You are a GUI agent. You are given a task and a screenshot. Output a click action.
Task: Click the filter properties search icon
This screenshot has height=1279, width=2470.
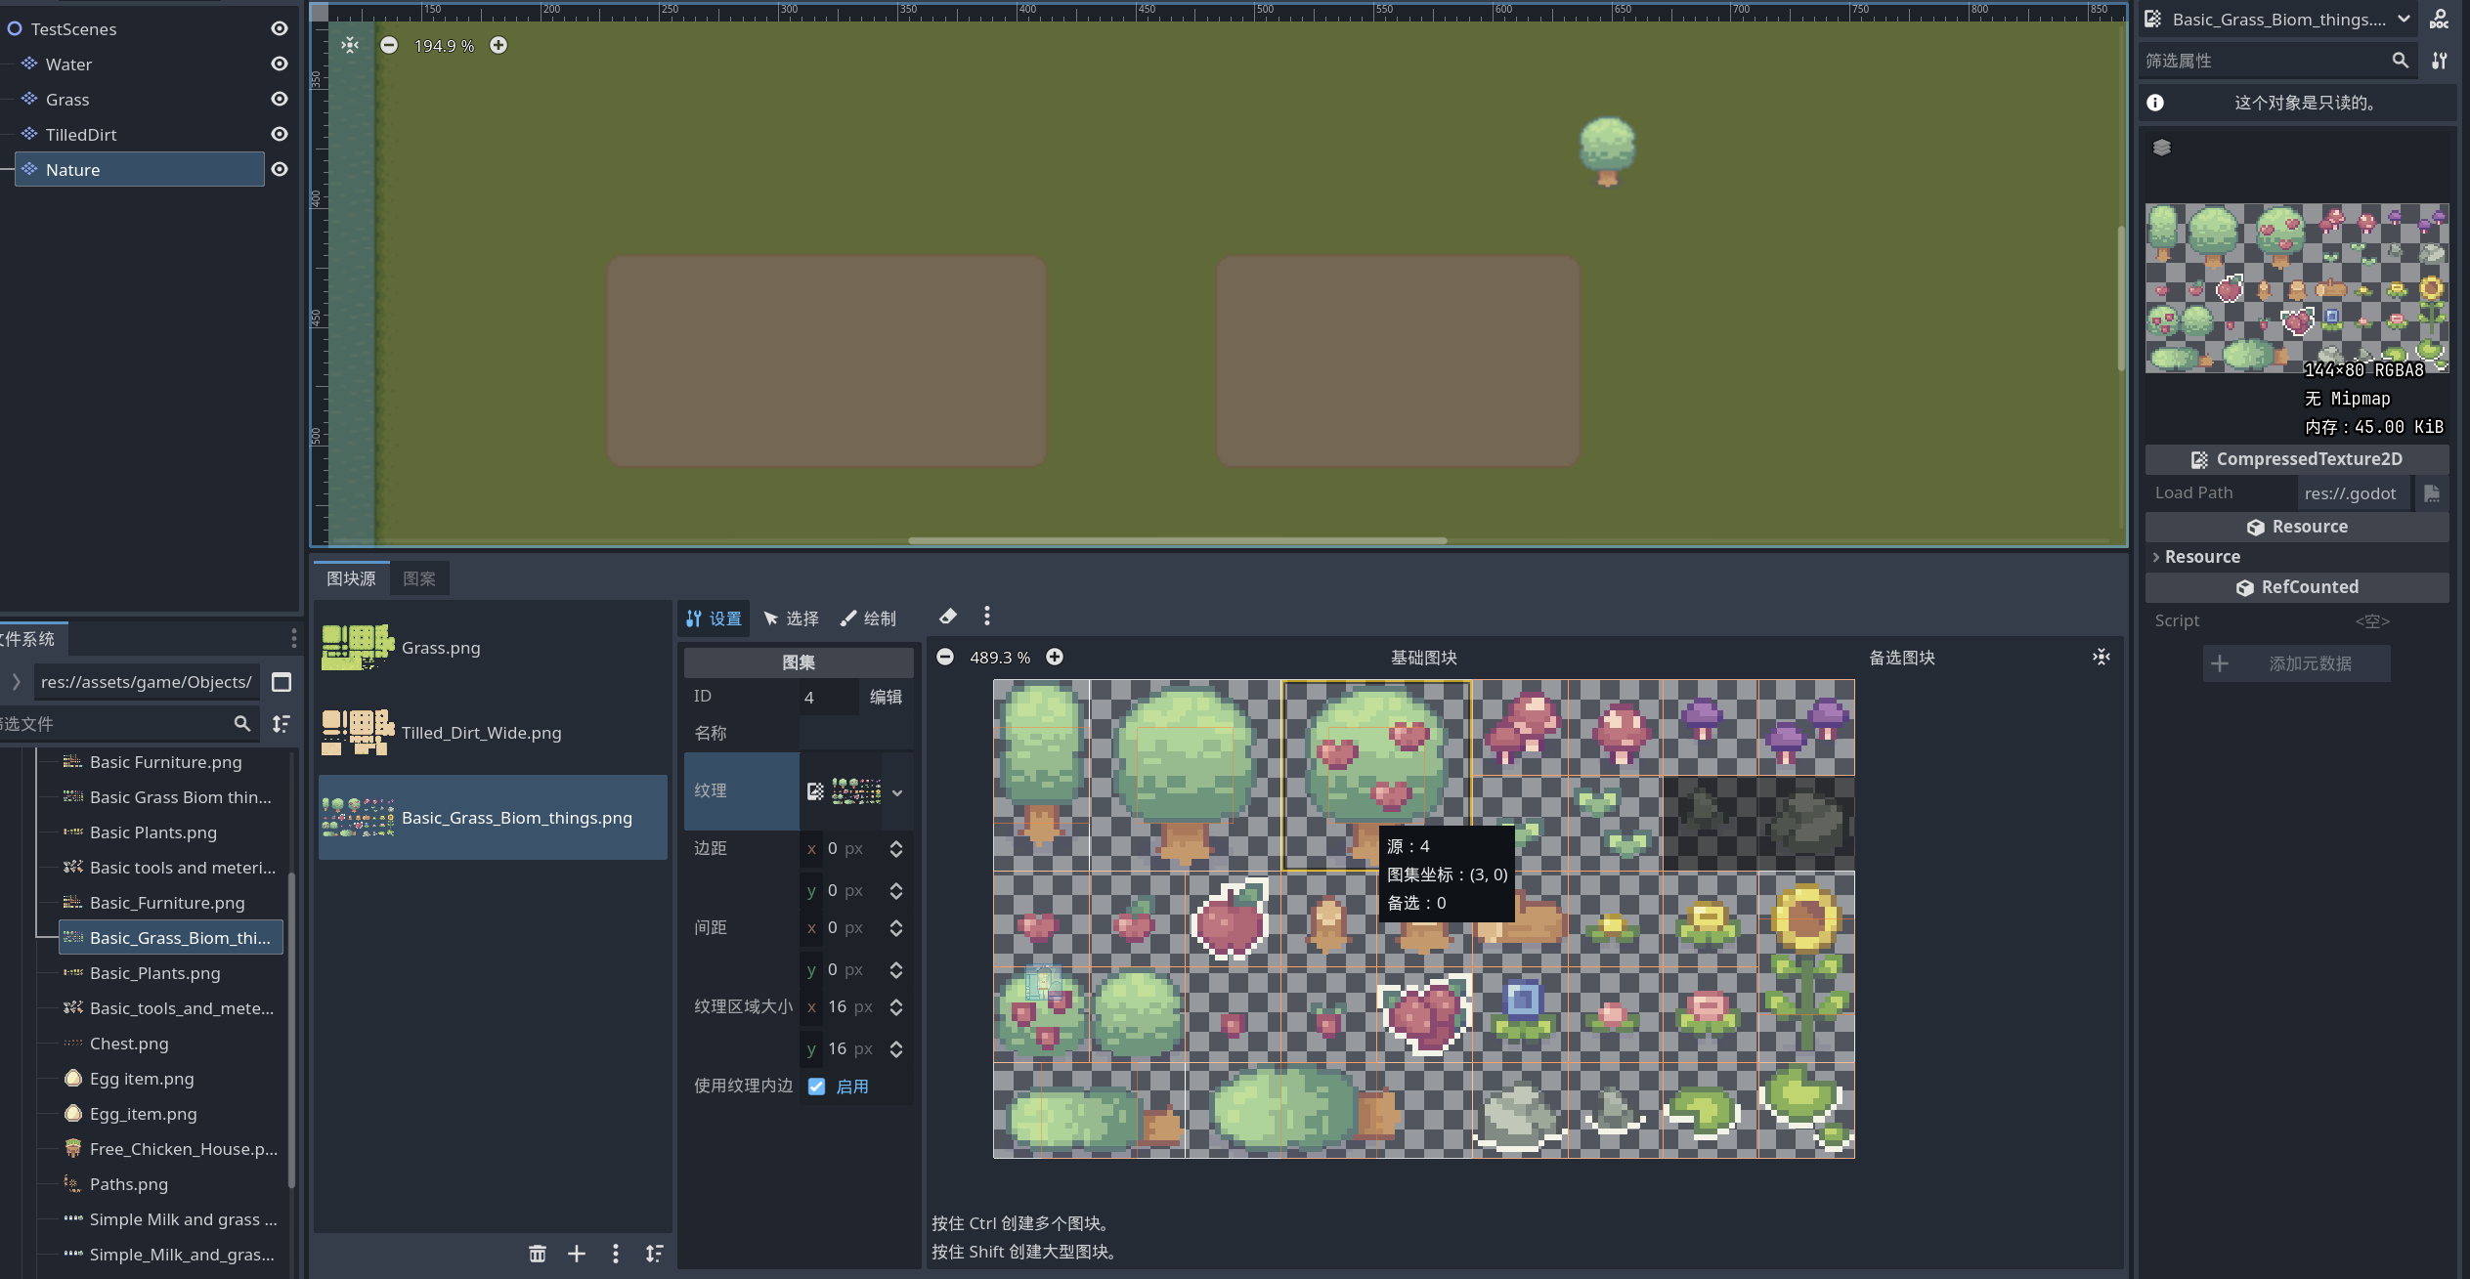point(2400,61)
